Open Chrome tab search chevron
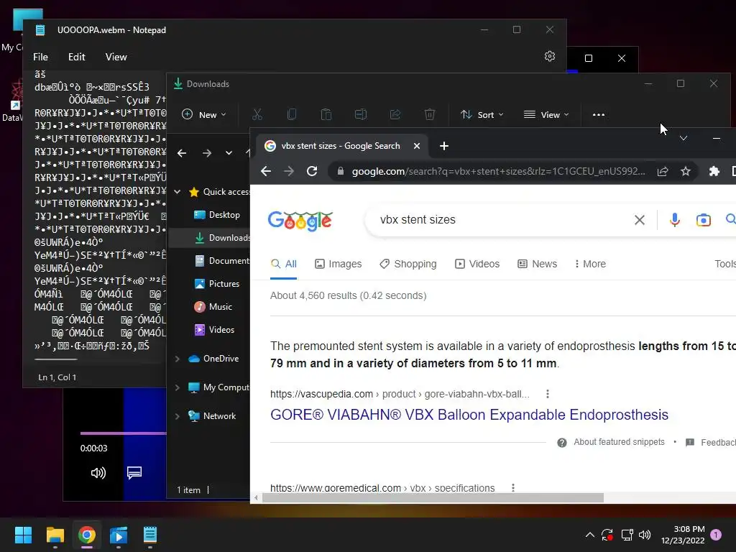Viewport: 736px width, 552px height. (x=684, y=138)
